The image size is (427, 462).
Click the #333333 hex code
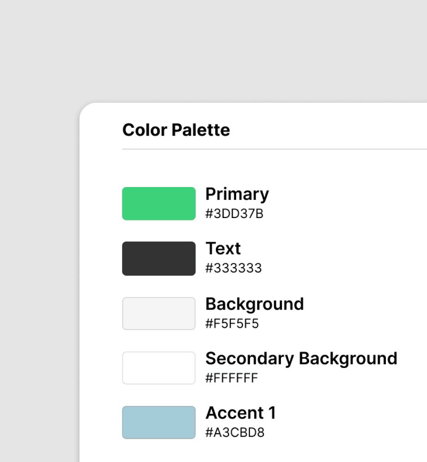tap(233, 268)
